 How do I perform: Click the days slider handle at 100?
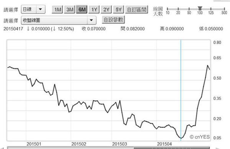pos(200,8)
